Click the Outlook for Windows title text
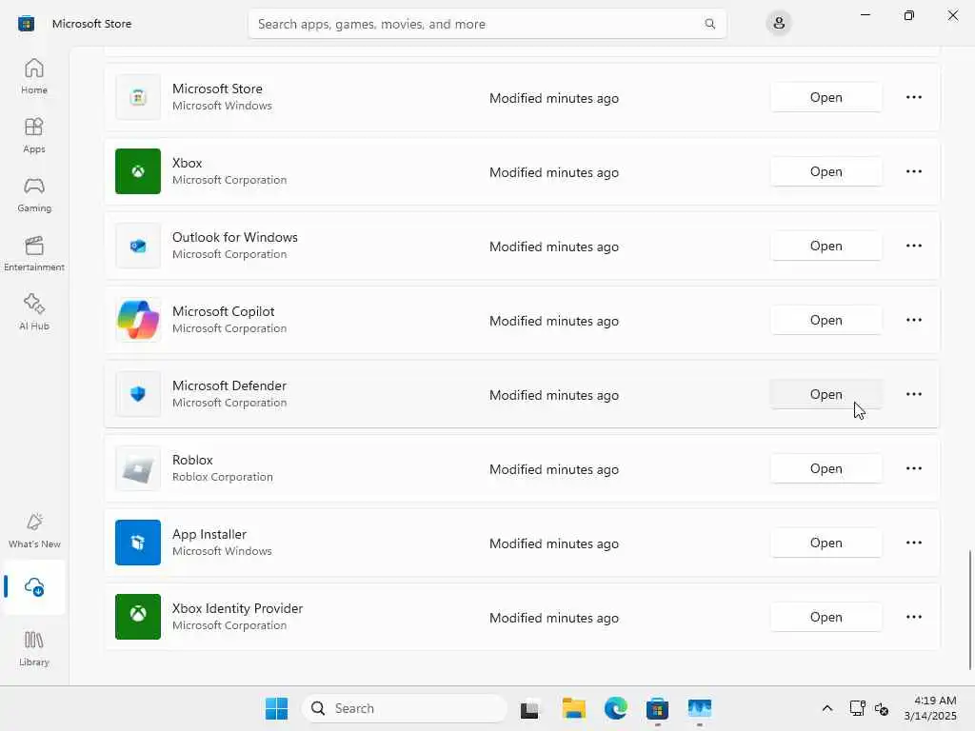This screenshot has height=731, width=975. [235, 237]
